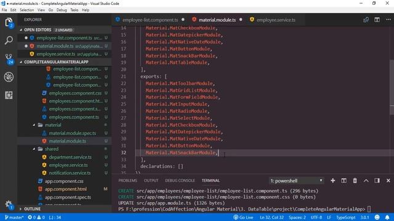Place cursor on line 34 declarations

[x=161, y=166]
